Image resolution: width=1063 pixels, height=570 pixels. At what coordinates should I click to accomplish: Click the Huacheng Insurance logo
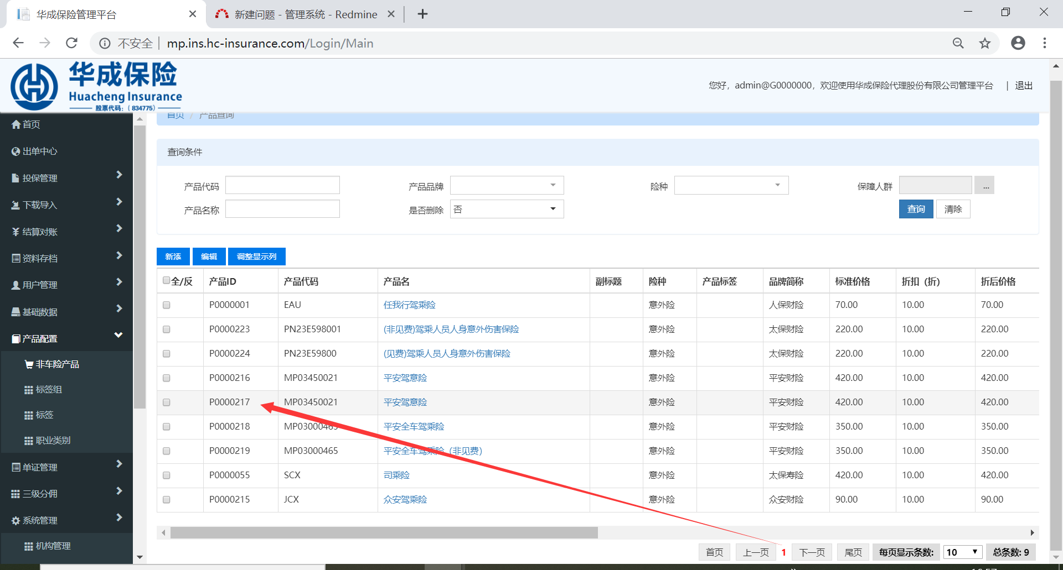click(x=96, y=86)
